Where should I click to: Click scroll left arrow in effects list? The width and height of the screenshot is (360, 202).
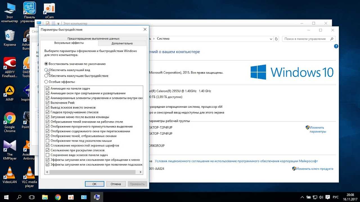point(47,172)
